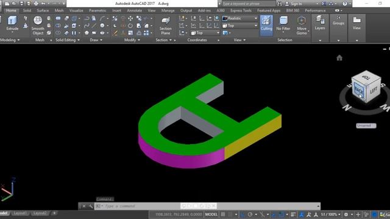390x219 pixels.
Task: Select the Circle tool in Draw panel
Action: point(102,26)
